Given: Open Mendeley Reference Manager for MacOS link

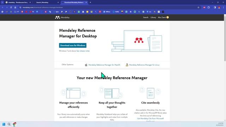Looking at the screenshot, I should coord(104,65).
